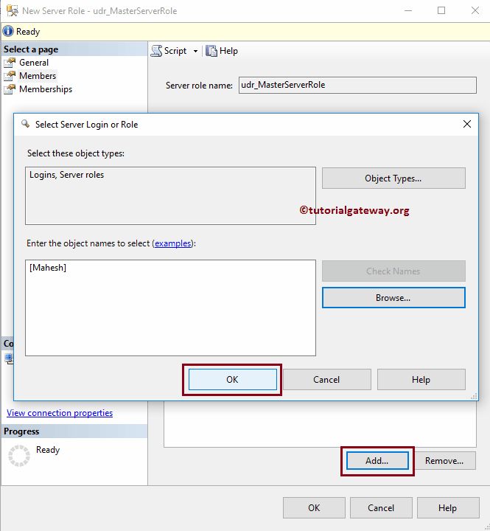Click the Select a page header
The height and width of the screenshot is (531, 490).
(x=74, y=49)
